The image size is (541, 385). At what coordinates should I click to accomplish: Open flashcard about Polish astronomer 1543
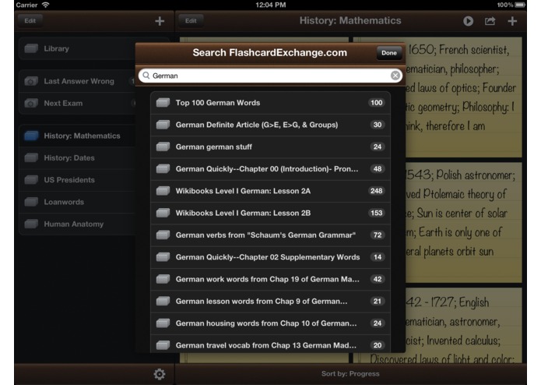(x=463, y=223)
